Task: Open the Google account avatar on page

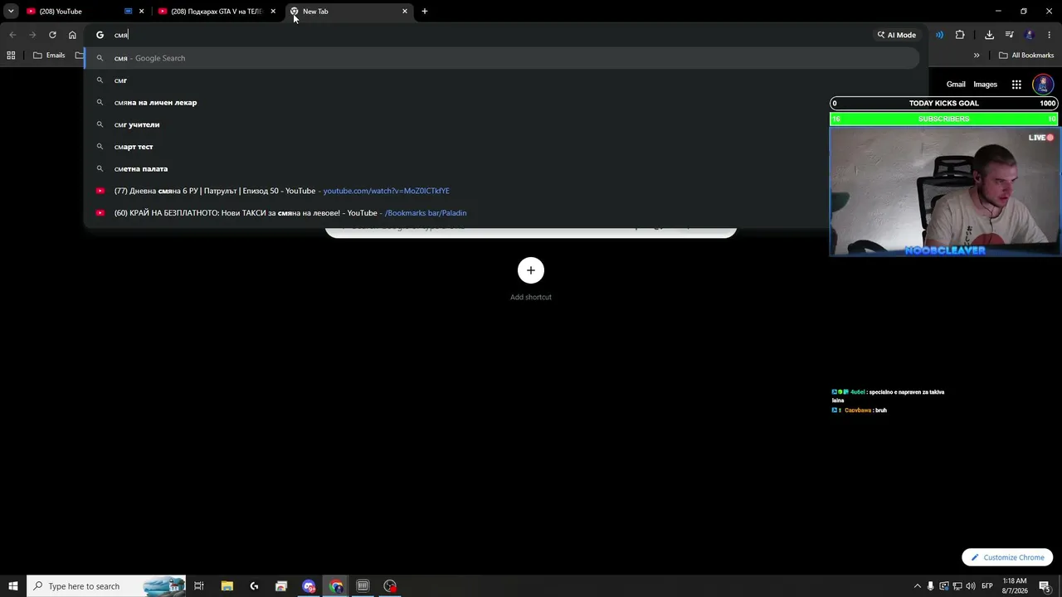Action: click(x=1043, y=85)
